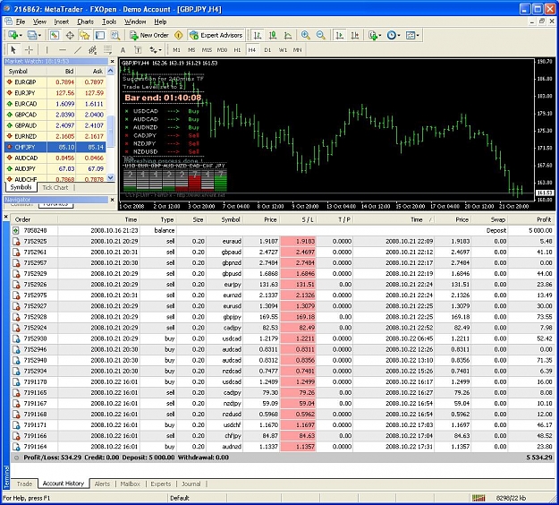
Task: Open the Experts tab
Action: click(x=161, y=484)
